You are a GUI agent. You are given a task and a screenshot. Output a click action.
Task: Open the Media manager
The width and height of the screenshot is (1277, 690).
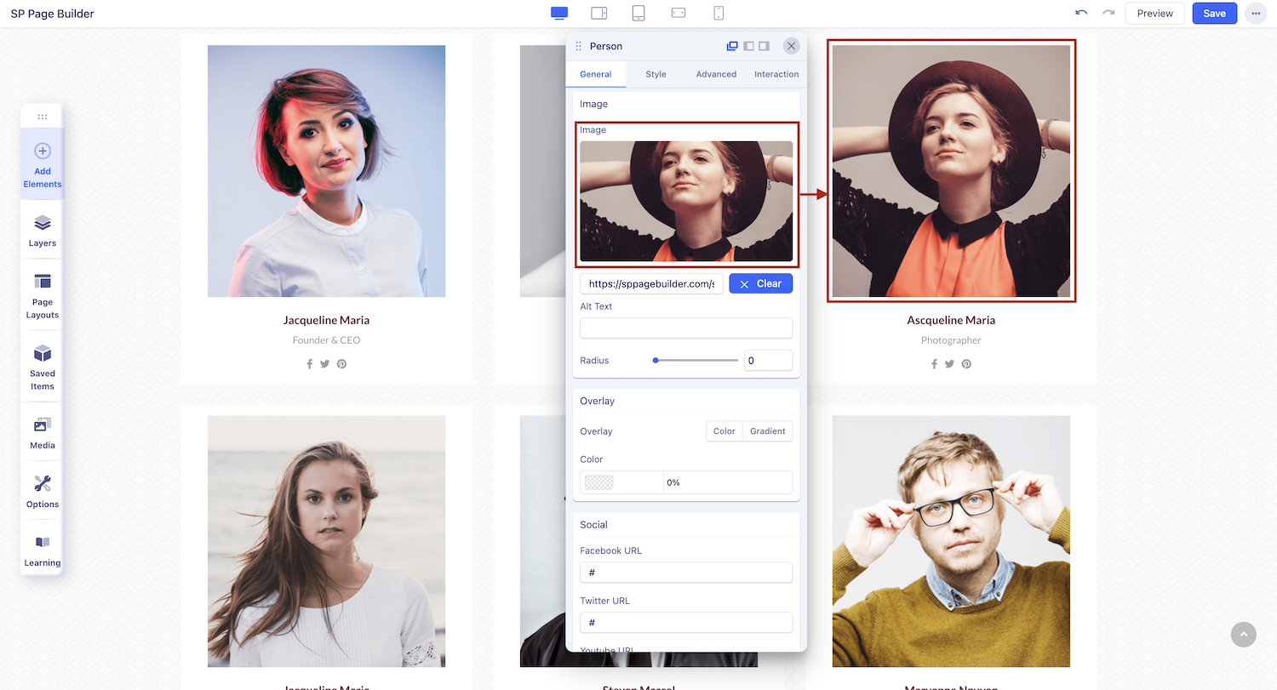(x=43, y=431)
